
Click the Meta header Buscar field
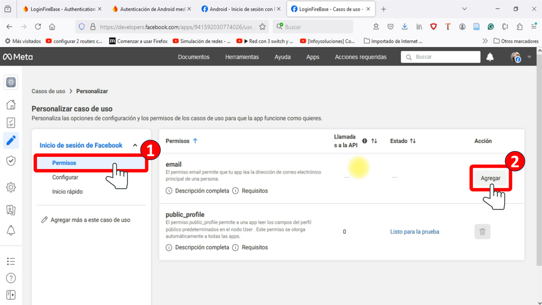click(x=441, y=57)
